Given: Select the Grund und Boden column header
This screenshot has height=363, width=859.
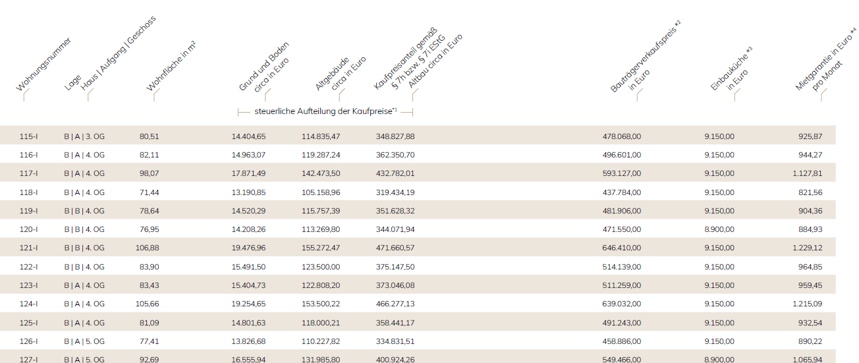Looking at the screenshot, I should pos(265,68).
